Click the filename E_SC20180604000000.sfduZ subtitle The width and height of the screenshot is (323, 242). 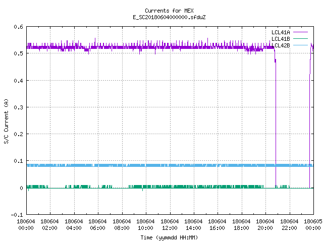(x=169, y=17)
